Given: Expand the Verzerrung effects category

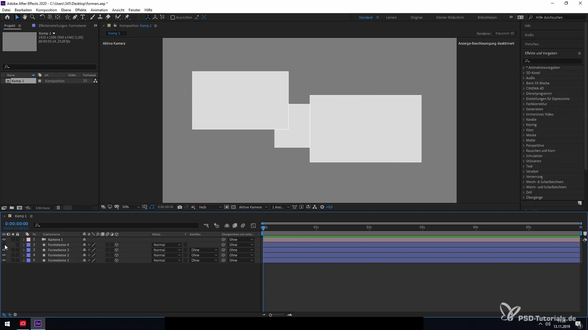Looking at the screenshot, I should click(524, 177).
